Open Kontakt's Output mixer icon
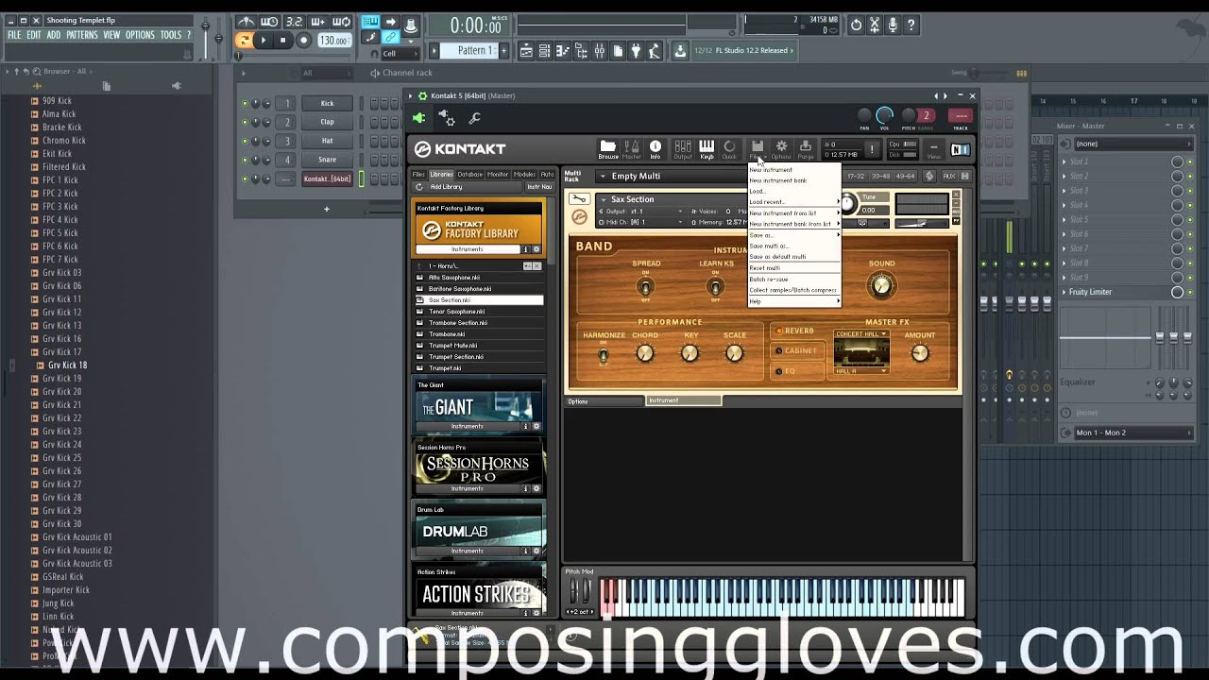Viewport: 1209px width, 680px height. 682,148
